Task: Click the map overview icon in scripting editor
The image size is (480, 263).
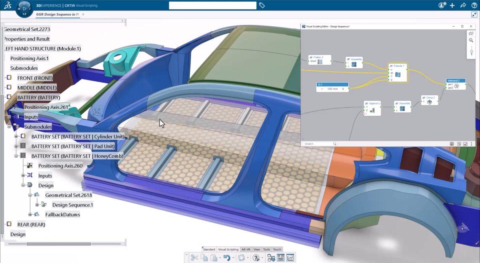Action: pyautogui.click(x=471, y=34)
